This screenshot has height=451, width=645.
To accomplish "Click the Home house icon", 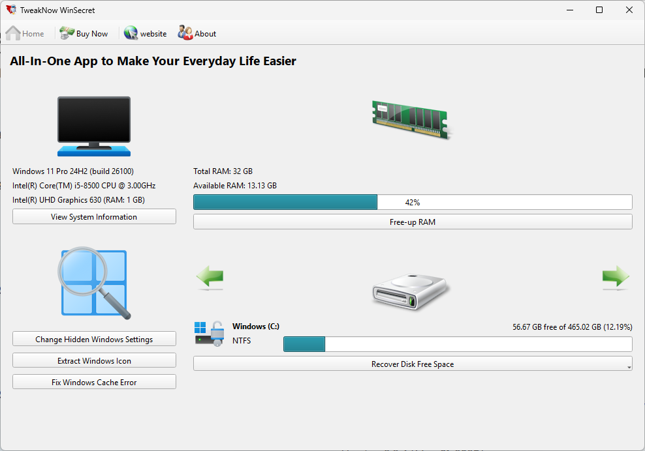I will 13,33.
